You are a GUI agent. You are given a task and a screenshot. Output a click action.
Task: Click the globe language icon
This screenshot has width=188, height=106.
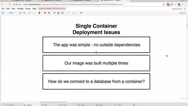click(185, 9)
